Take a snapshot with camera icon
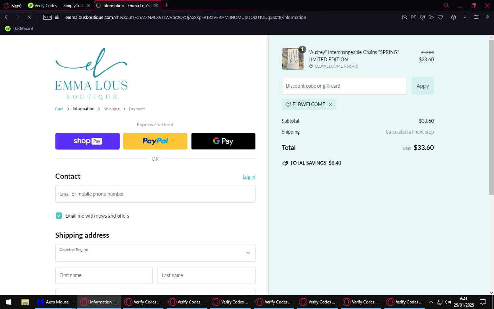Viewport: 494px width, 309px height. [x=413, y=17]
